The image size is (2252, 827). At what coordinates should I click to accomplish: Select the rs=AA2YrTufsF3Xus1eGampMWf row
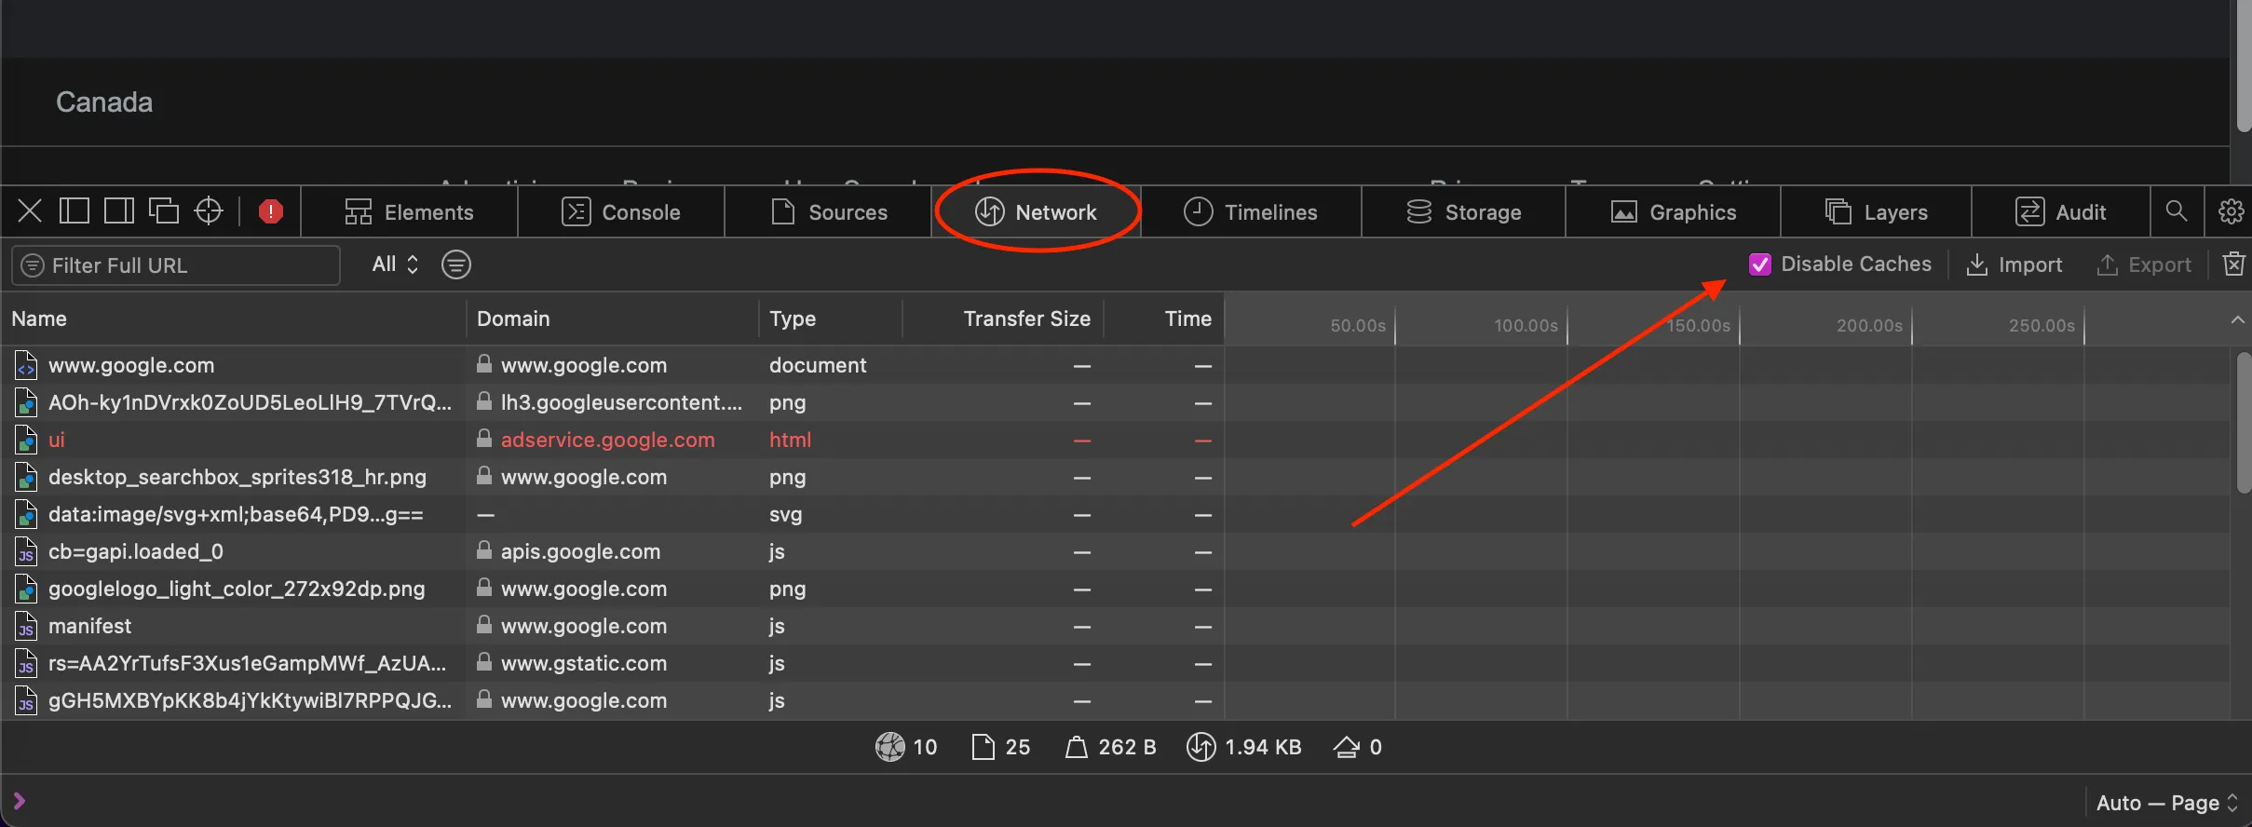point(1116,663)
